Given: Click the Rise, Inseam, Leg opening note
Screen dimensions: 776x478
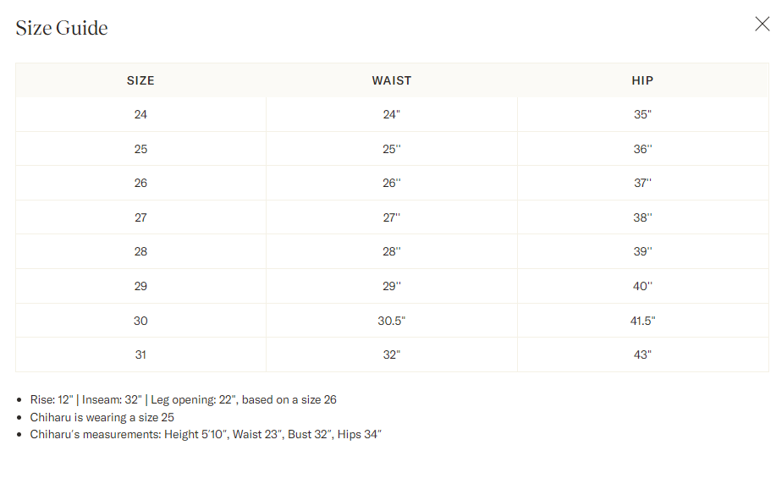Looking at the screenshot, I should click(183, 399).
